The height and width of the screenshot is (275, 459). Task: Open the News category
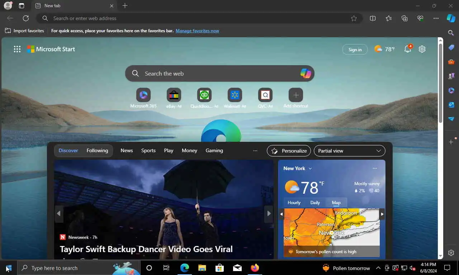click(x=127, y=151)
